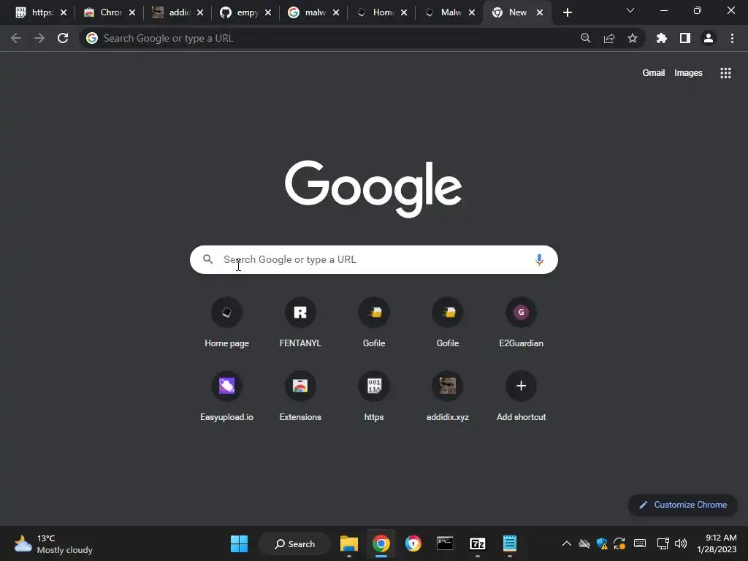748x561 pixels.
Task: Click the zoom magnifier icon in address bar
Action: point(585,38)
